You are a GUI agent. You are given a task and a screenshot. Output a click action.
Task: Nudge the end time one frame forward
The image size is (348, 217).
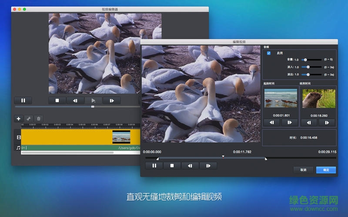[x=327, y=123]
